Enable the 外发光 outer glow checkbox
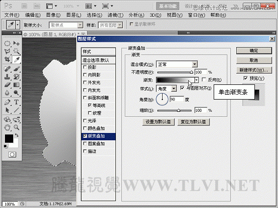 pos(85,82)
